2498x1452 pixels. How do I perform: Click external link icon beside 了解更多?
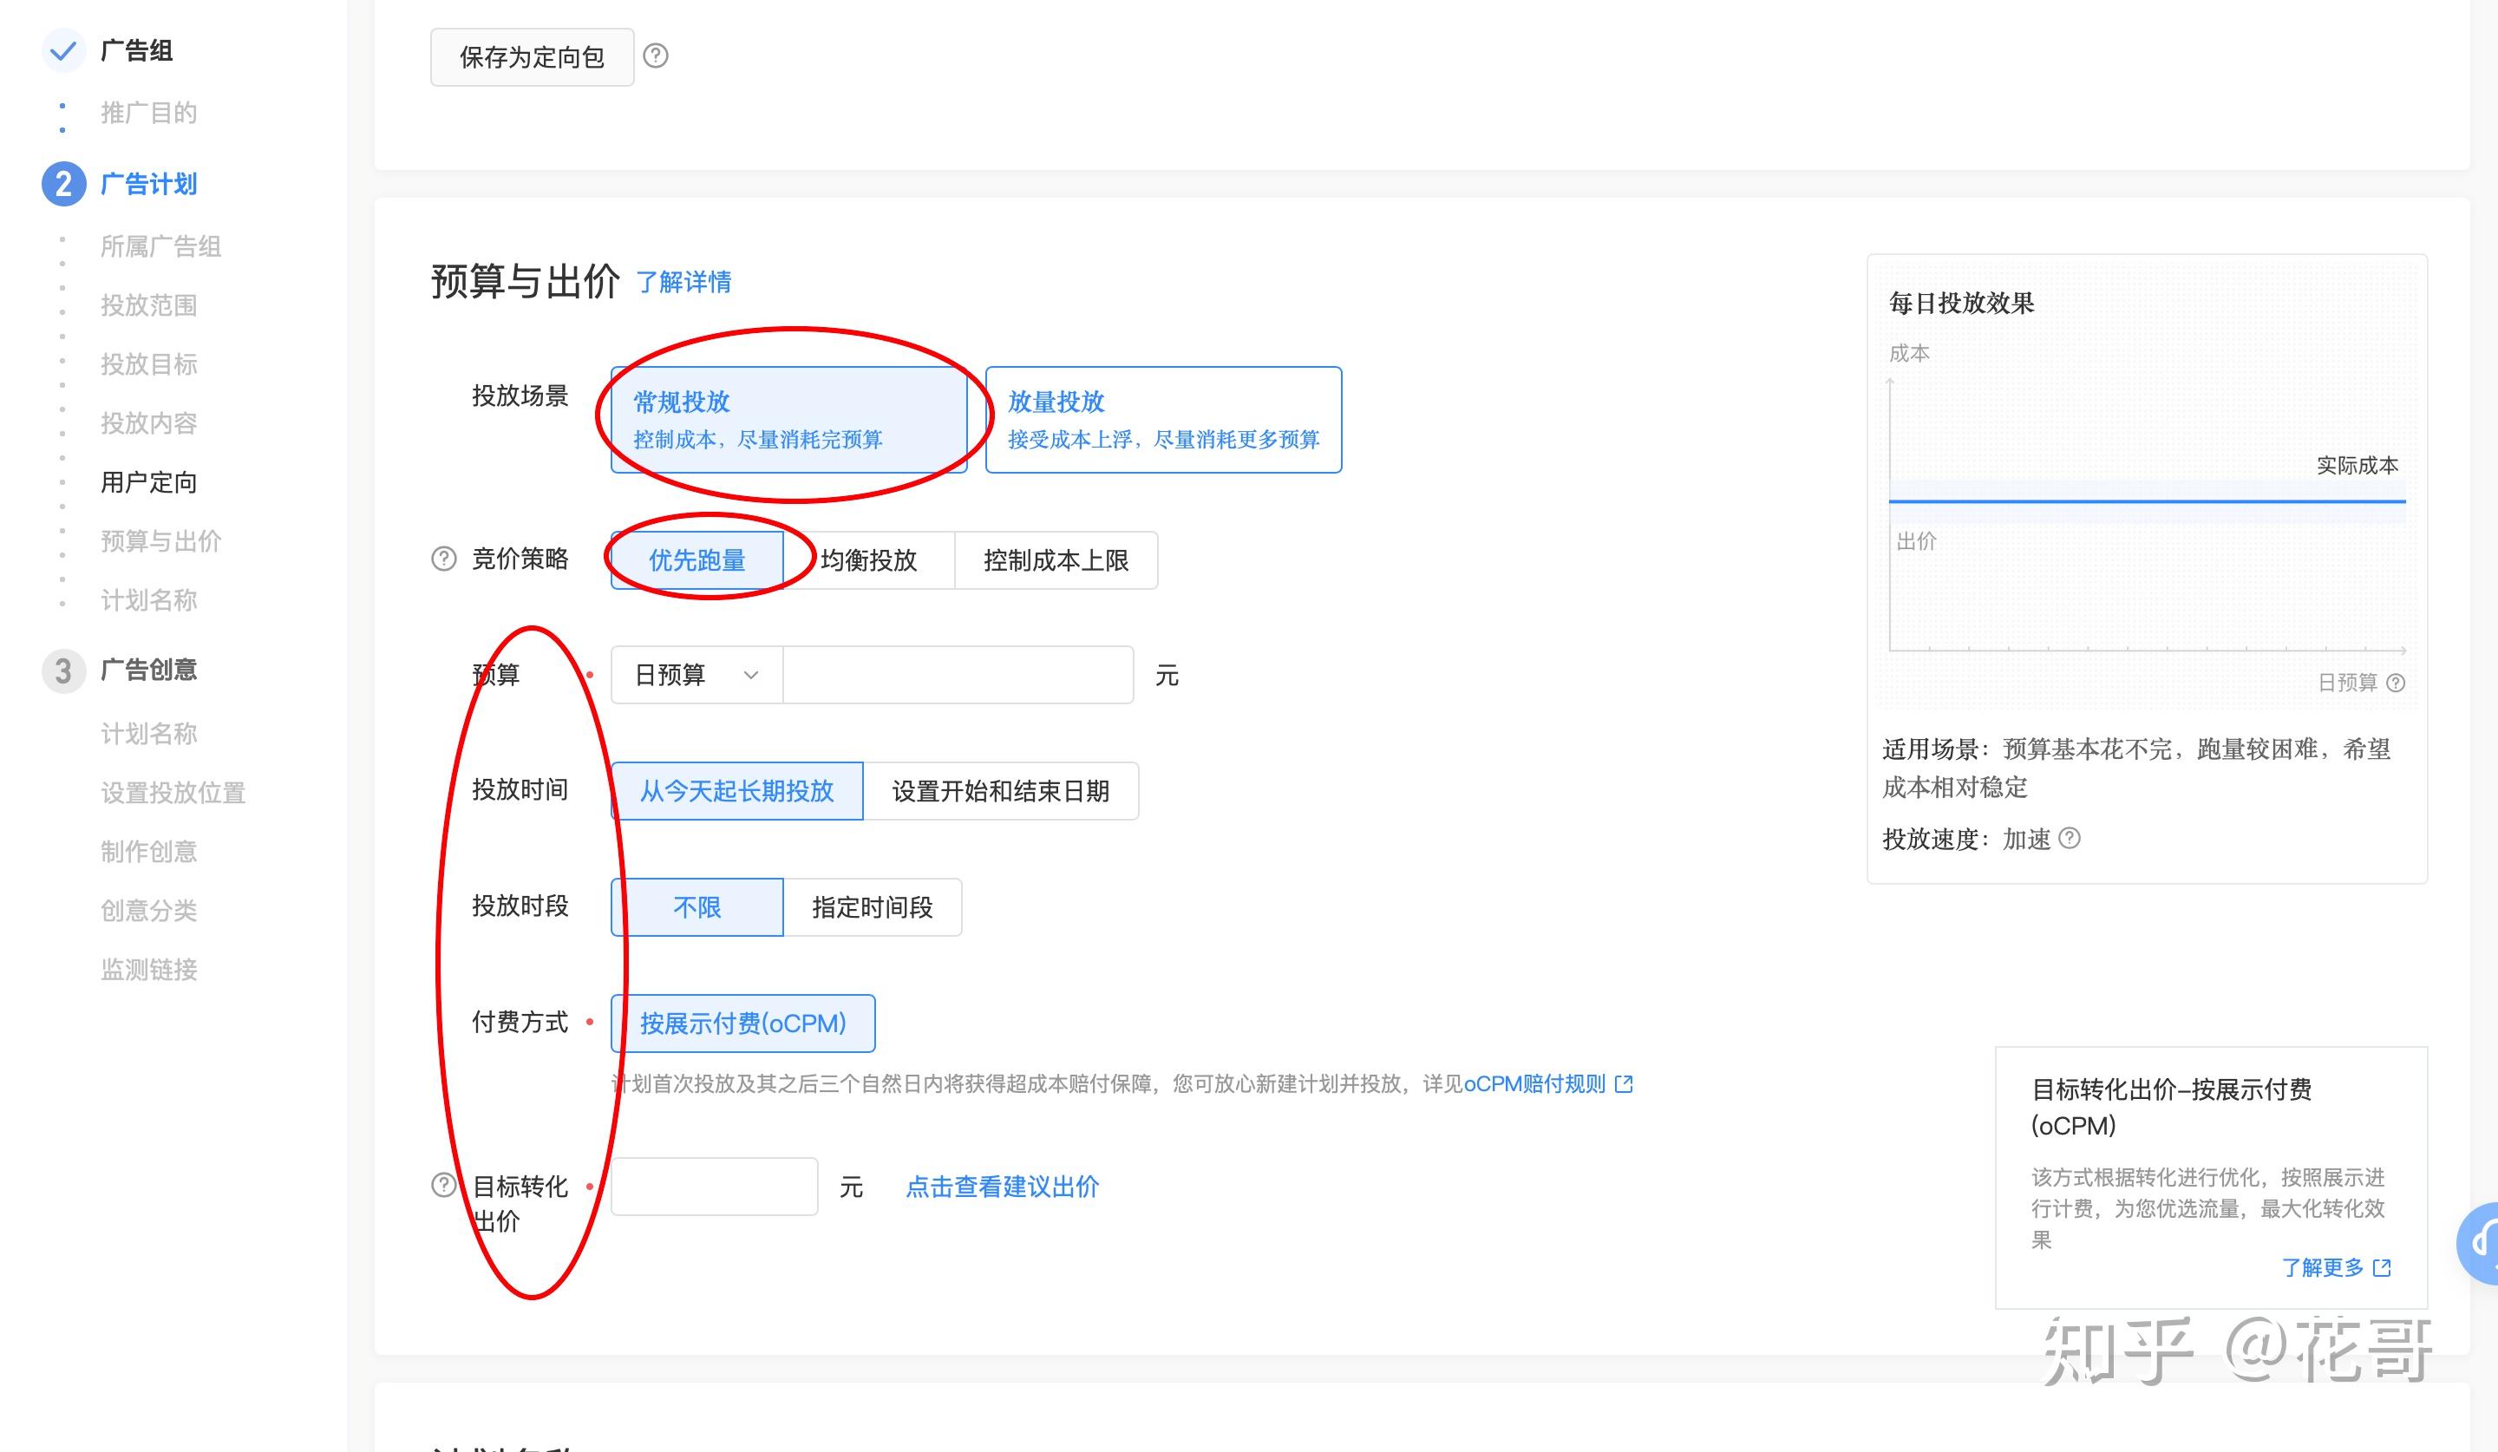pos(2382,1267)
